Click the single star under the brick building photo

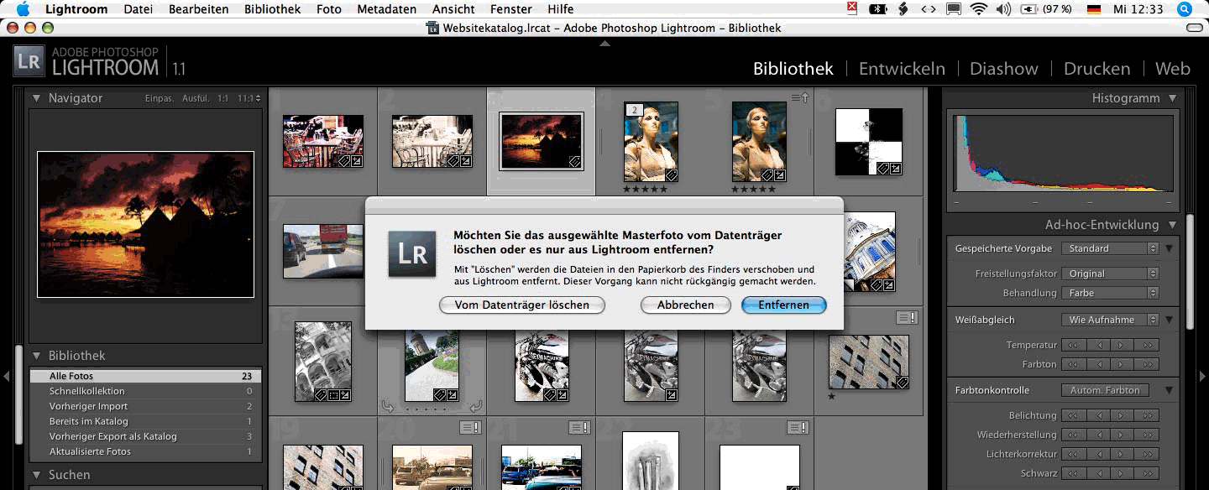tap(831, 396)
